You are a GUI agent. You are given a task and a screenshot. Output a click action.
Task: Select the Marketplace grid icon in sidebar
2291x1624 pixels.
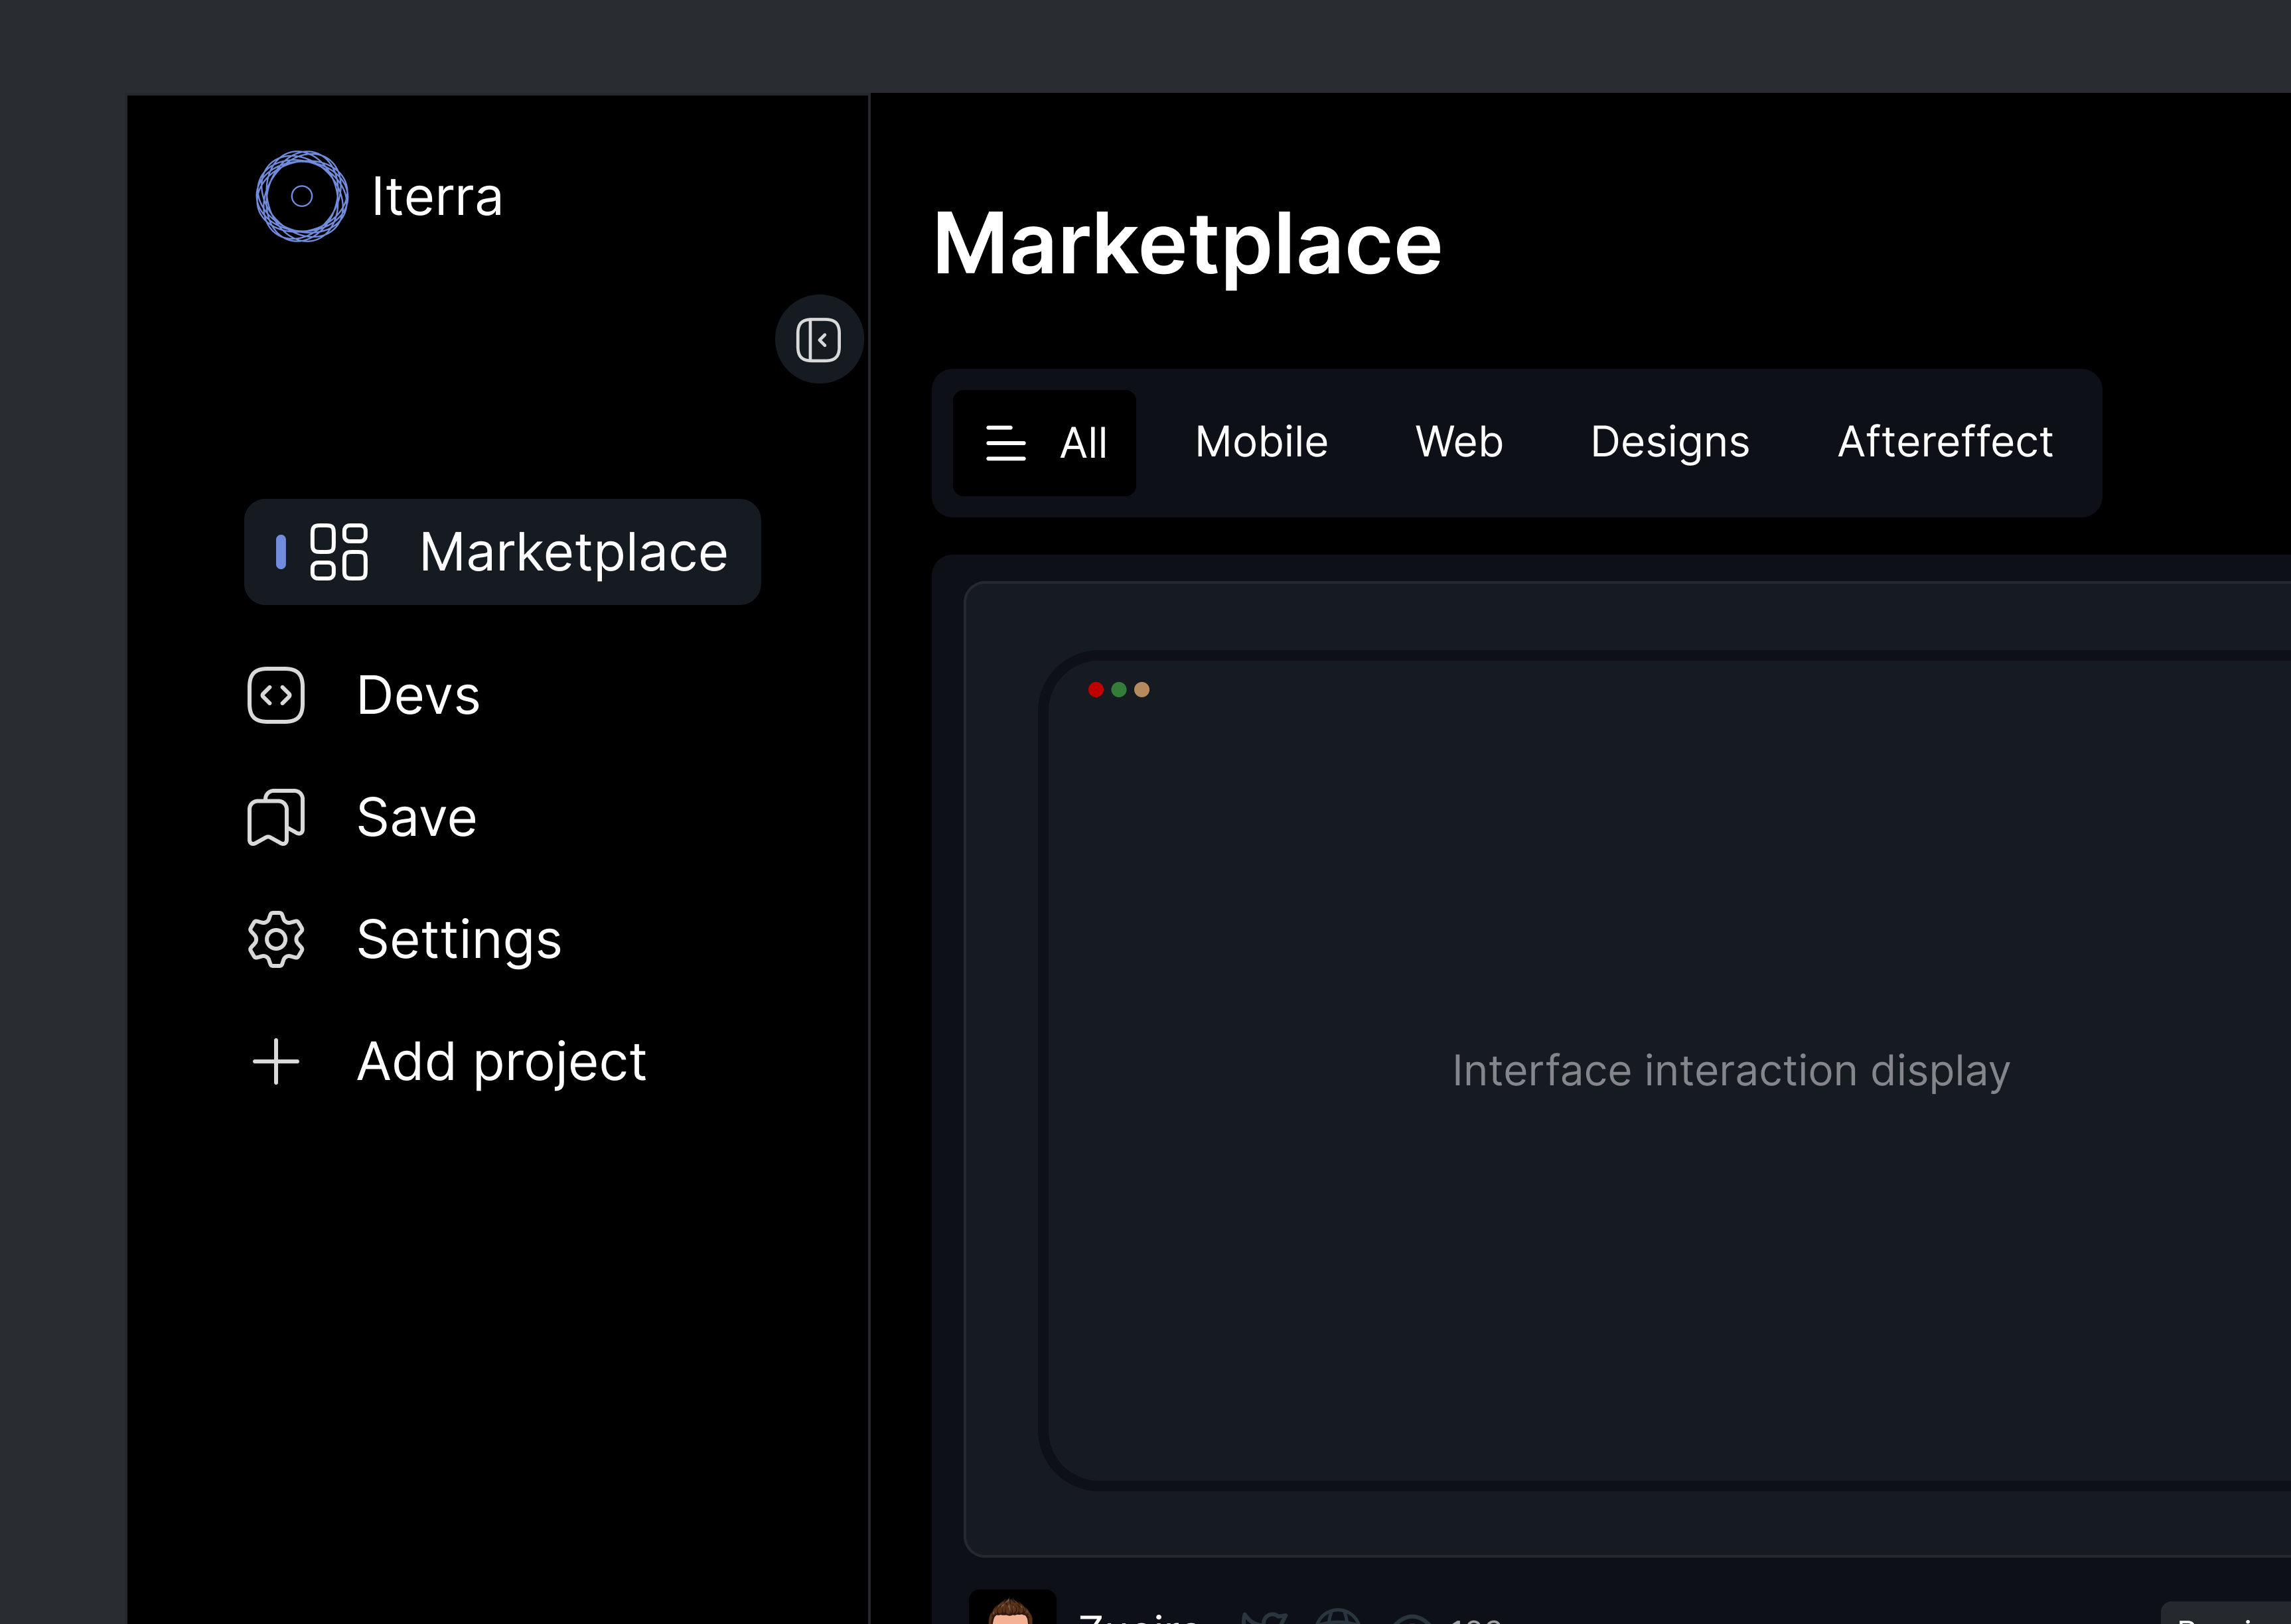tap(340, 552)
